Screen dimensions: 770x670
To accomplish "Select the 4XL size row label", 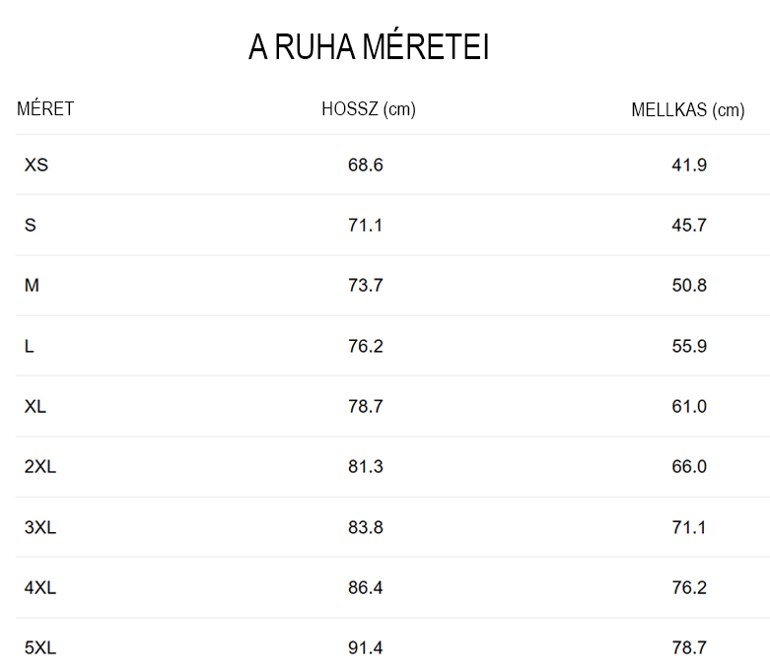I will (x=40, y=588).
